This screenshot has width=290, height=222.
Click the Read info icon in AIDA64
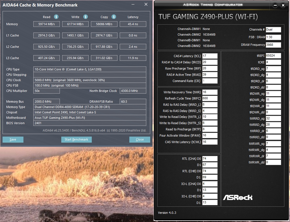pos(56,17)
